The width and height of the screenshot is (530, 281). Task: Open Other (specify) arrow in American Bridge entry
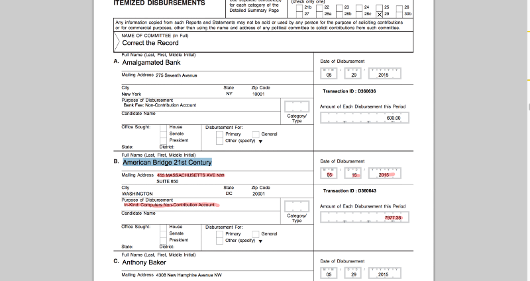[x=260, y=241]
